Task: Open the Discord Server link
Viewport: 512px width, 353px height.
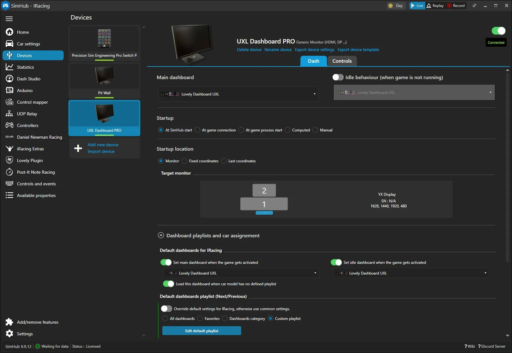Action: click(492, 346)
